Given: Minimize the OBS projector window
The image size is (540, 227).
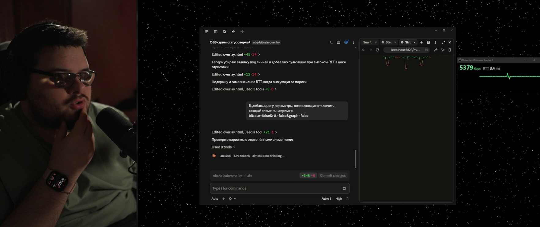Looking at the screenshot, I should click(526, 60).
